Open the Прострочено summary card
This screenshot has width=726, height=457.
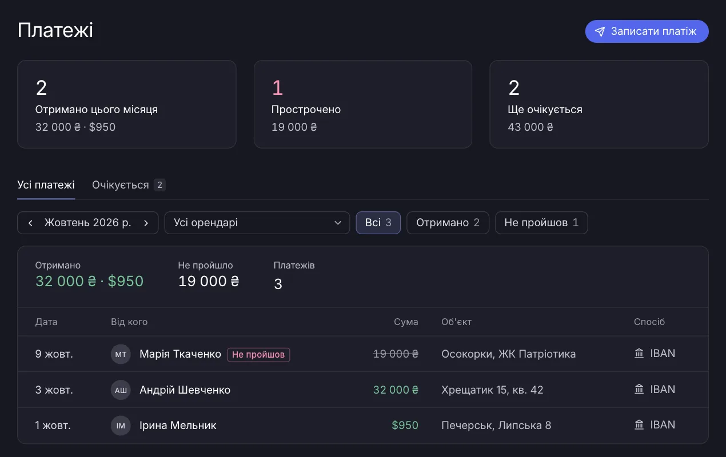pos(363,105)
